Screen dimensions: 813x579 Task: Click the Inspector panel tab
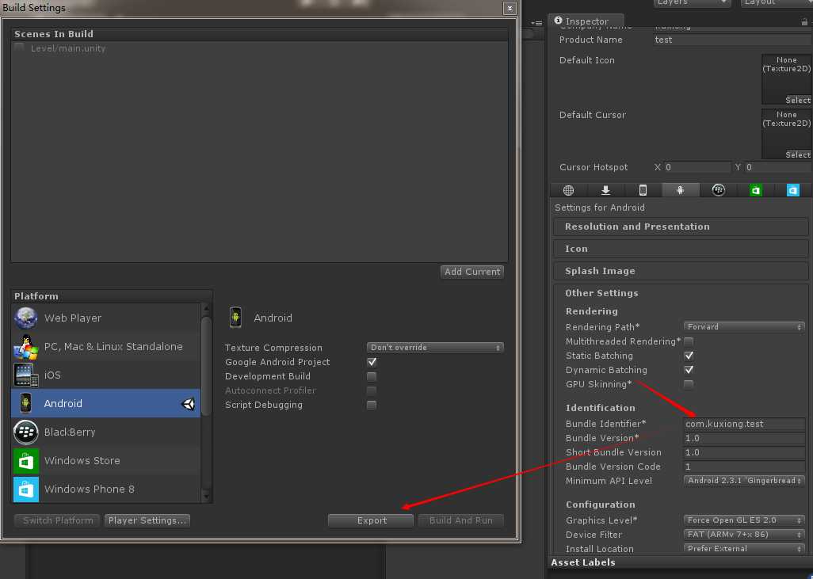coord(586,21)
